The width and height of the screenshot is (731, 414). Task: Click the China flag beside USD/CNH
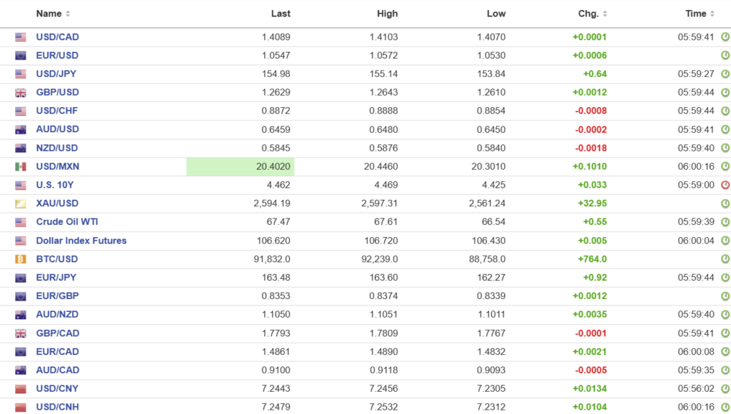click(x=21, y=408)
